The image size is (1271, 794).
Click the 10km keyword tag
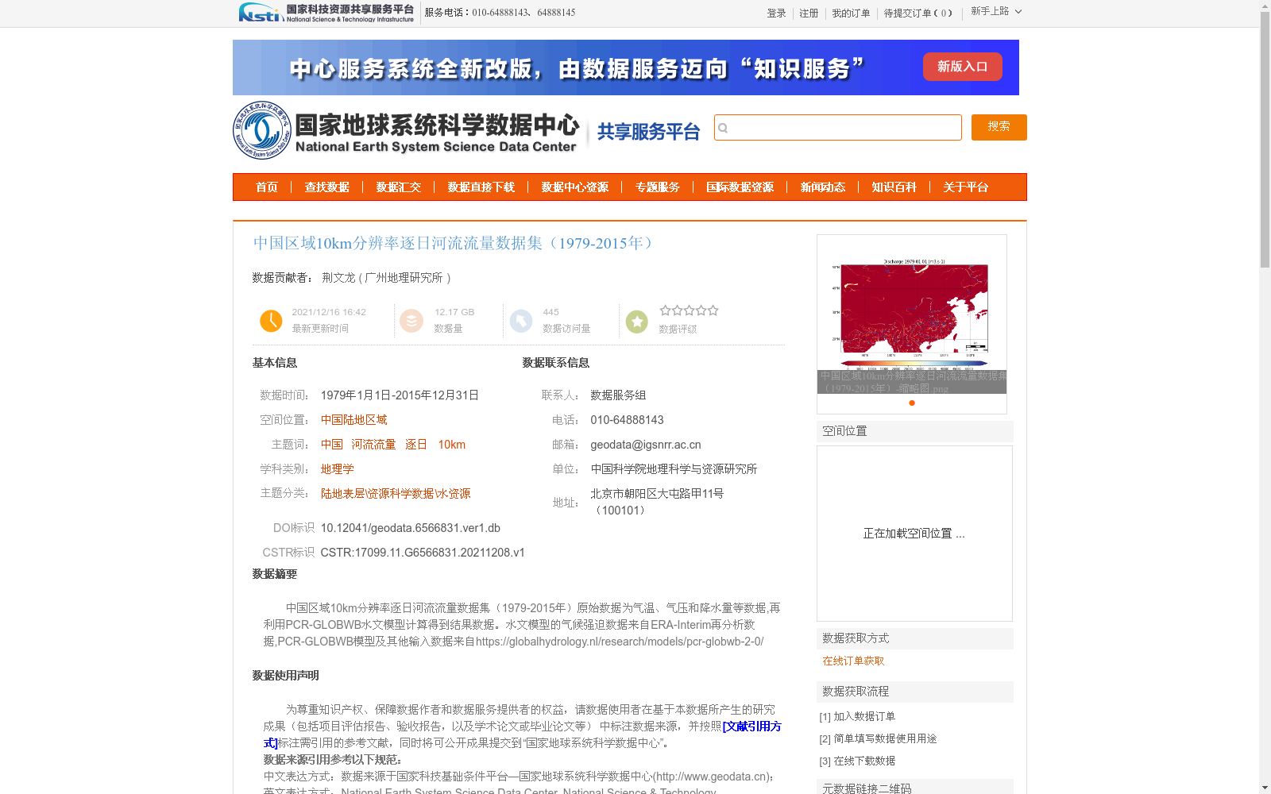452,445
